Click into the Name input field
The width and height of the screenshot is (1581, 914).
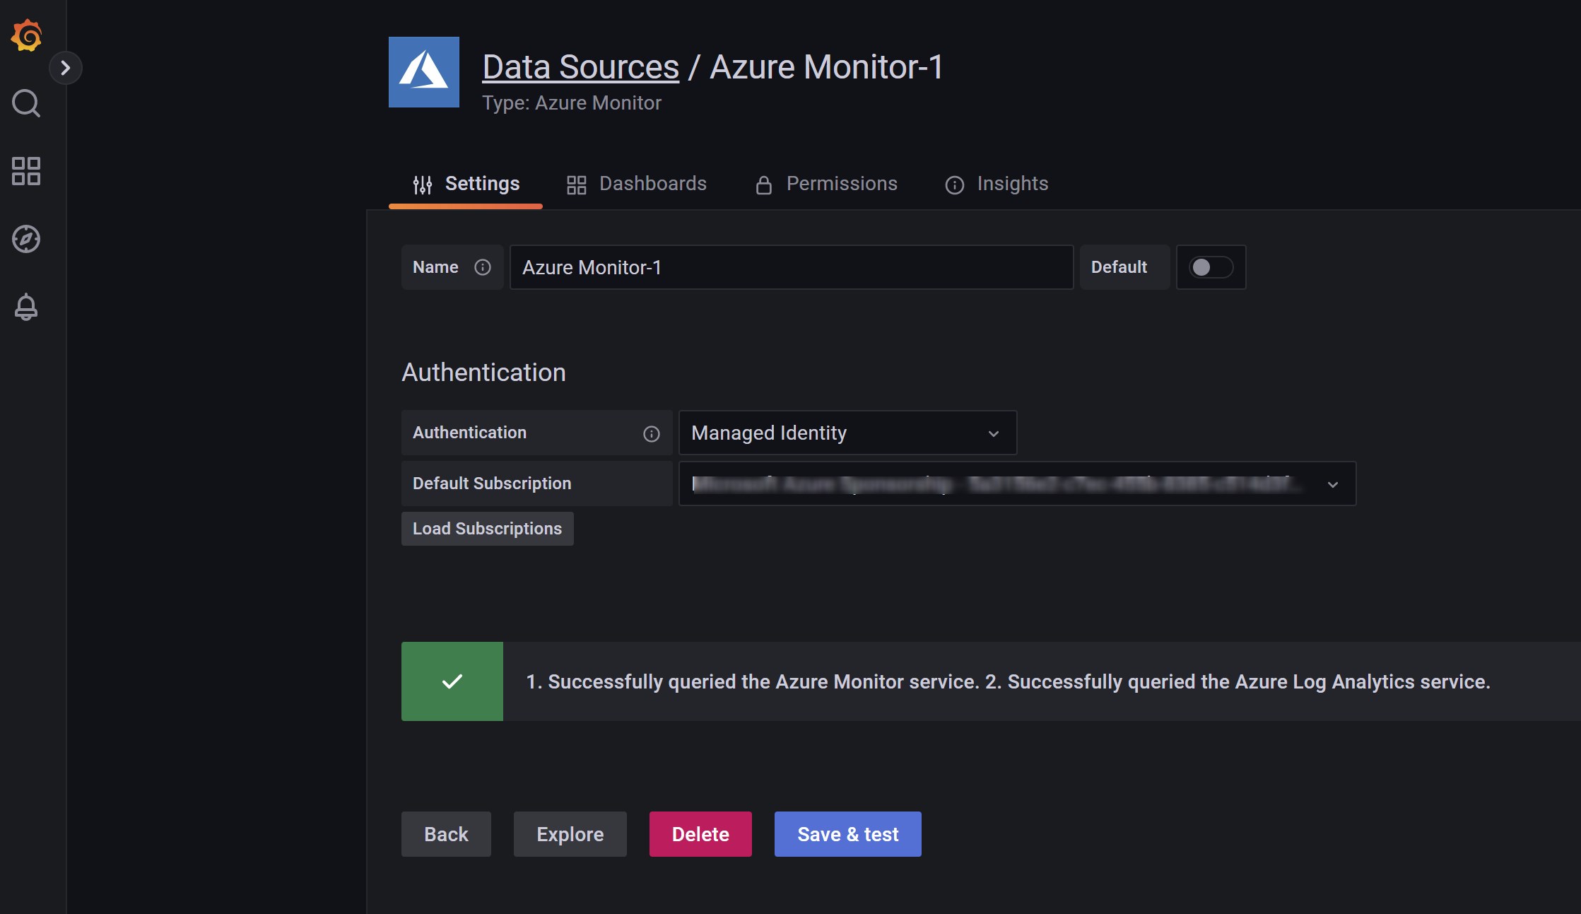[792, 267]
